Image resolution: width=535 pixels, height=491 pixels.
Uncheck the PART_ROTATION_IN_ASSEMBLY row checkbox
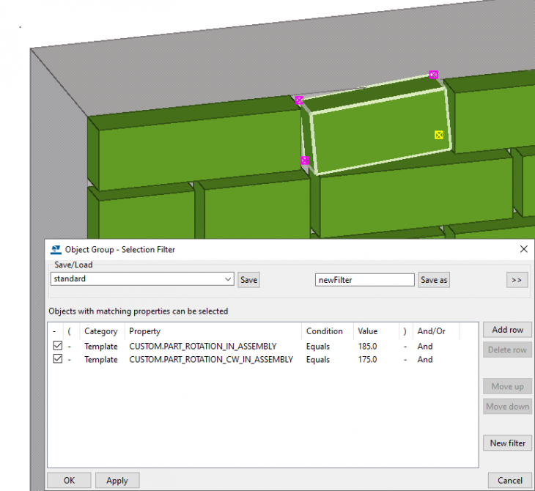(58, 346)
